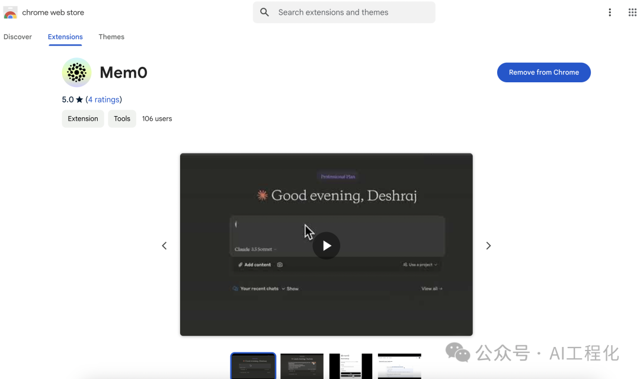Select the third screenshot thumbnail with black bars

(351, 367)
